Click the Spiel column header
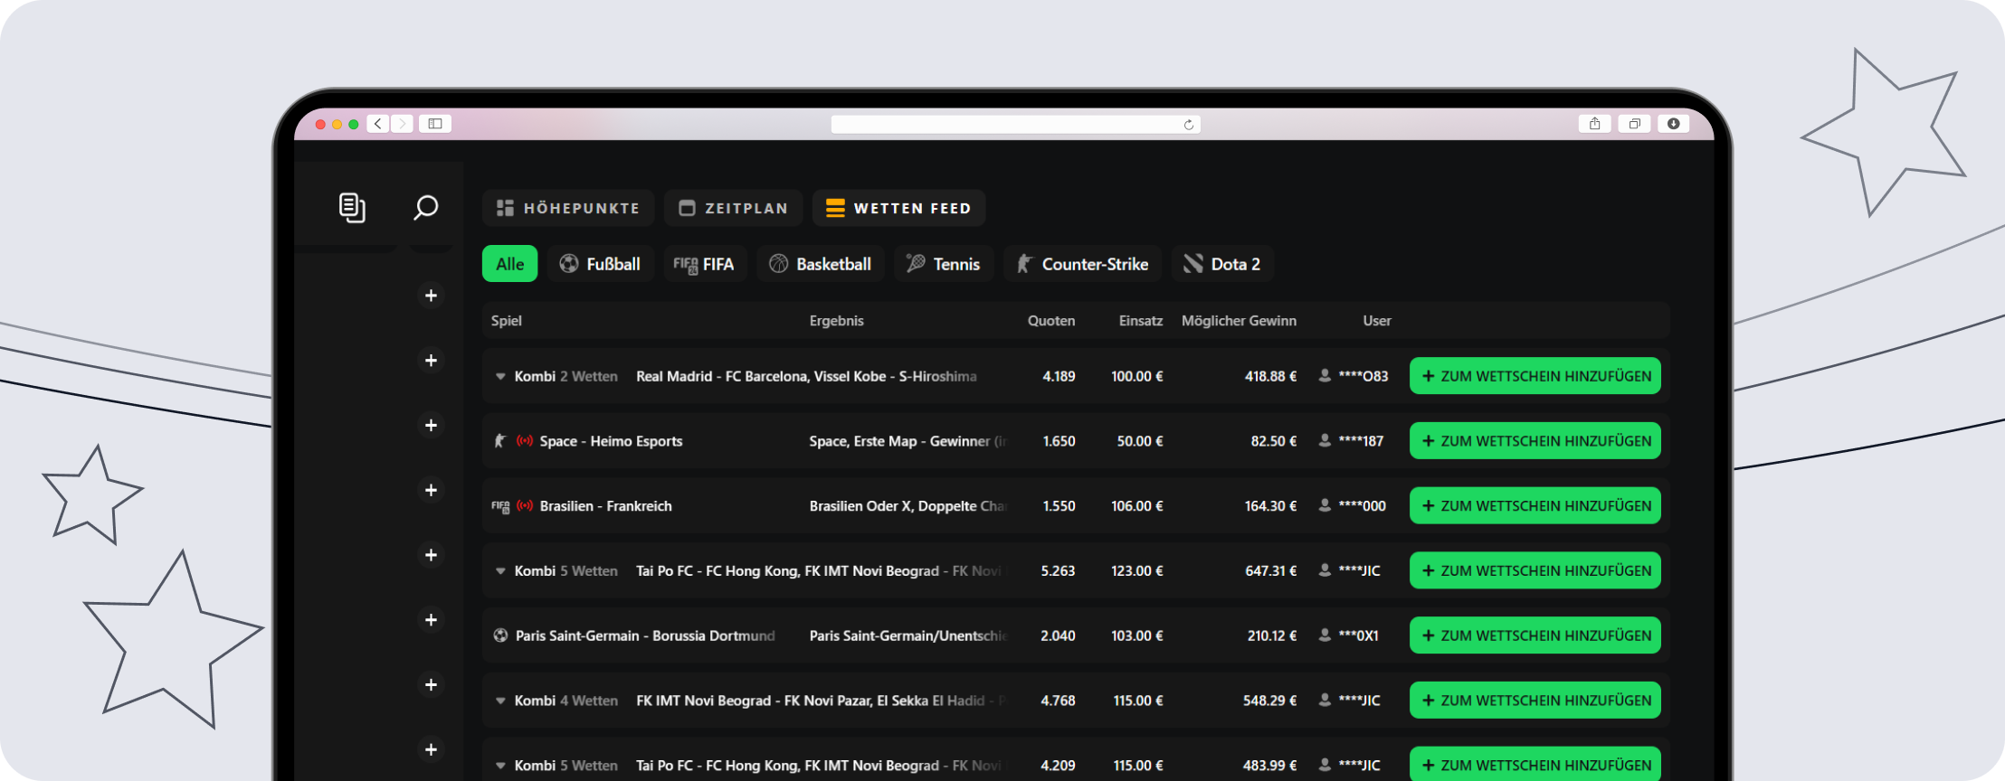Viewport: 2005px width, 781px height. tap(507, 321)
